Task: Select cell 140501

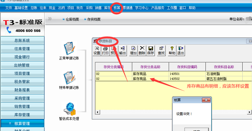Action: click(x=187, y=74)
